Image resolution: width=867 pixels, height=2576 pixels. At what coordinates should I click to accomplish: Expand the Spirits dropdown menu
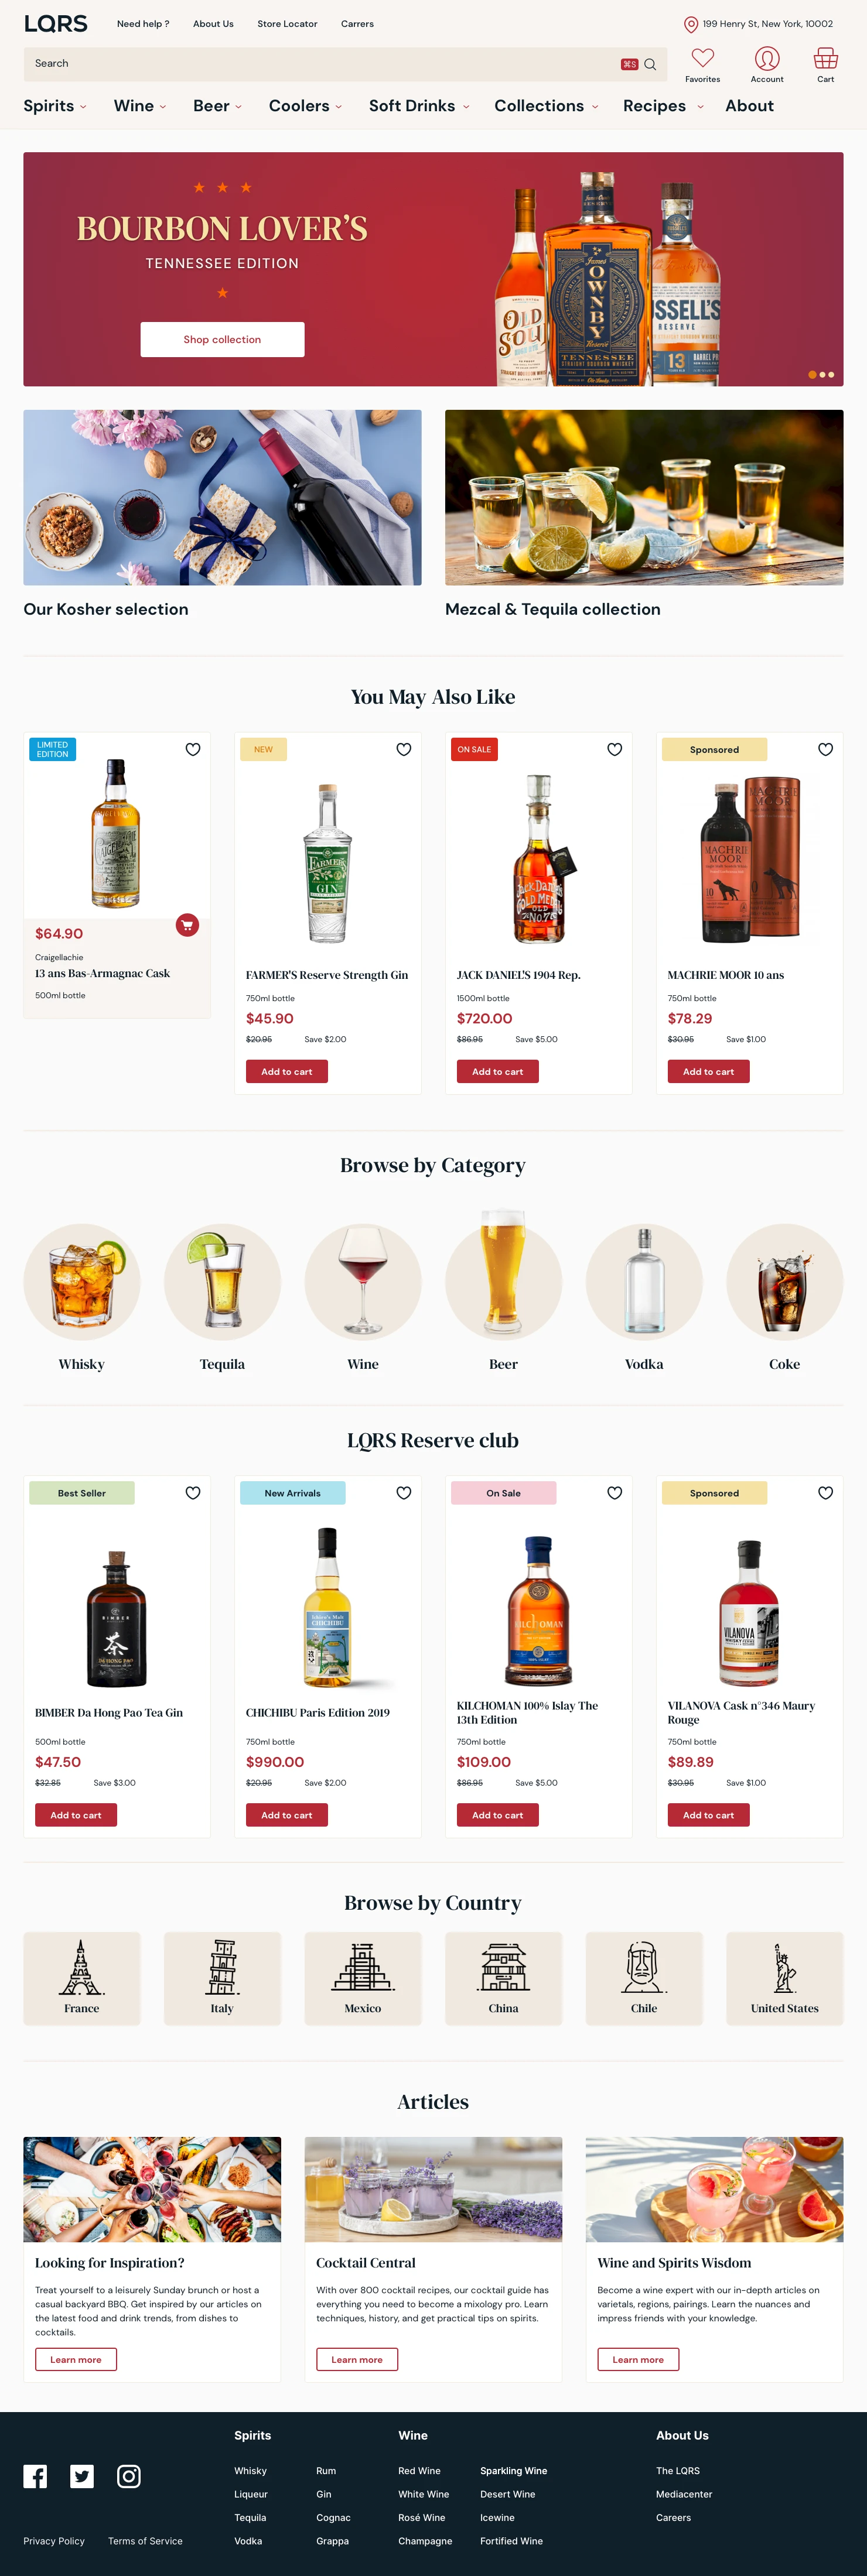[55, 106]
